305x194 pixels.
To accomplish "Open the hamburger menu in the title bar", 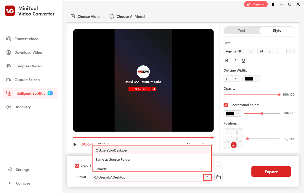I will [273, 4].
